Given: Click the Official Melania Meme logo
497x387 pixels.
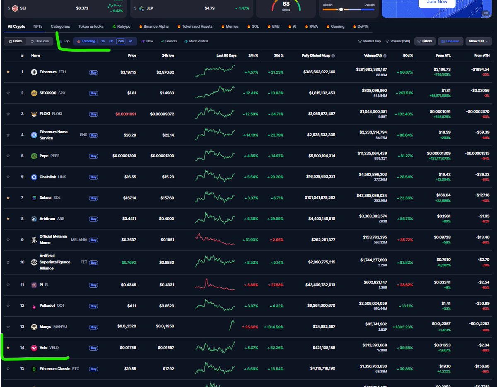Looking at the screenshot, I should (x=34, y=240).
